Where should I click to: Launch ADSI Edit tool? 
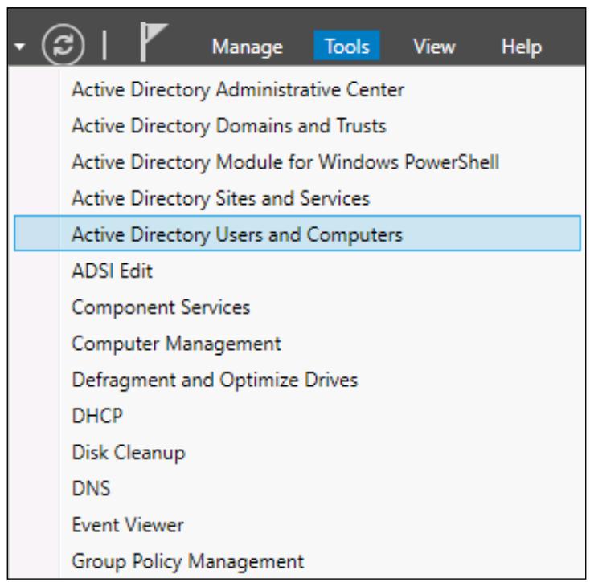(x=297, y=271)
